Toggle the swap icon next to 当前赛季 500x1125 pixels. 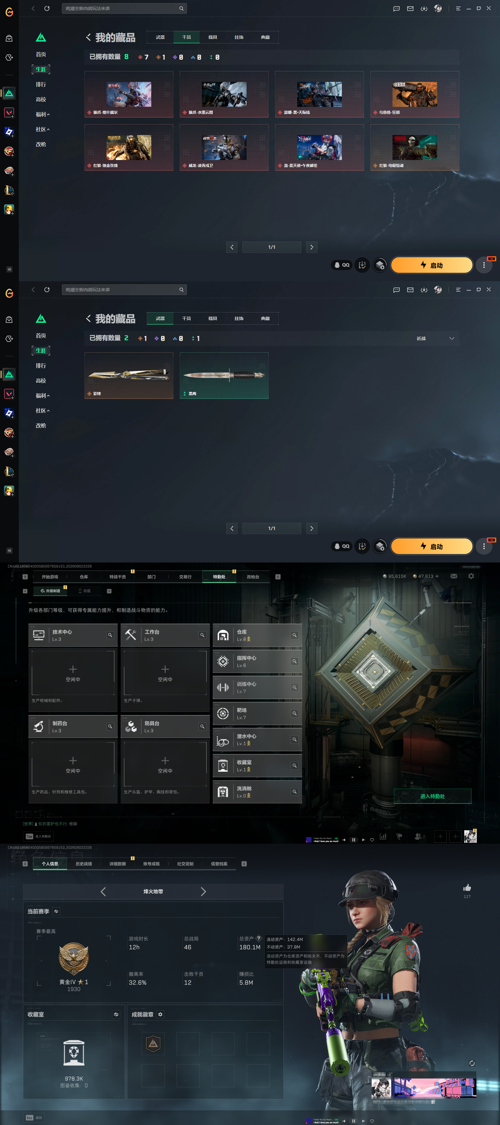pyautogui.click(x=56, y=912)
